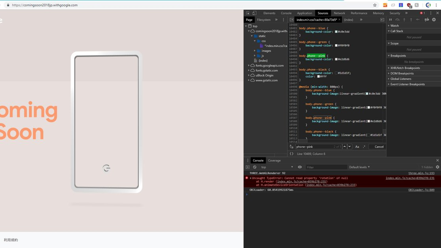The height and width of the screenshot is (248, 441).
Task: Open three.min.js:193 source link
Action: point(421,173)
